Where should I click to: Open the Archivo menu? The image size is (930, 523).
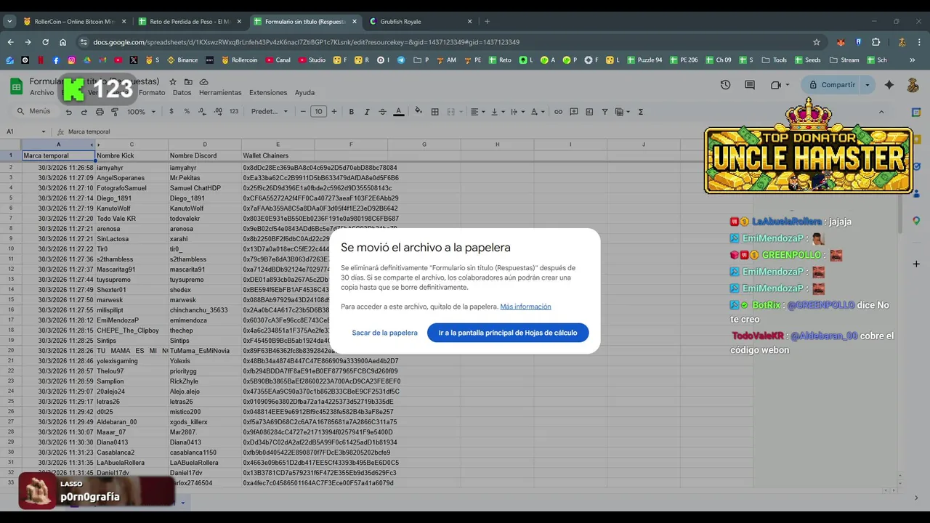(x=41, y=93)
